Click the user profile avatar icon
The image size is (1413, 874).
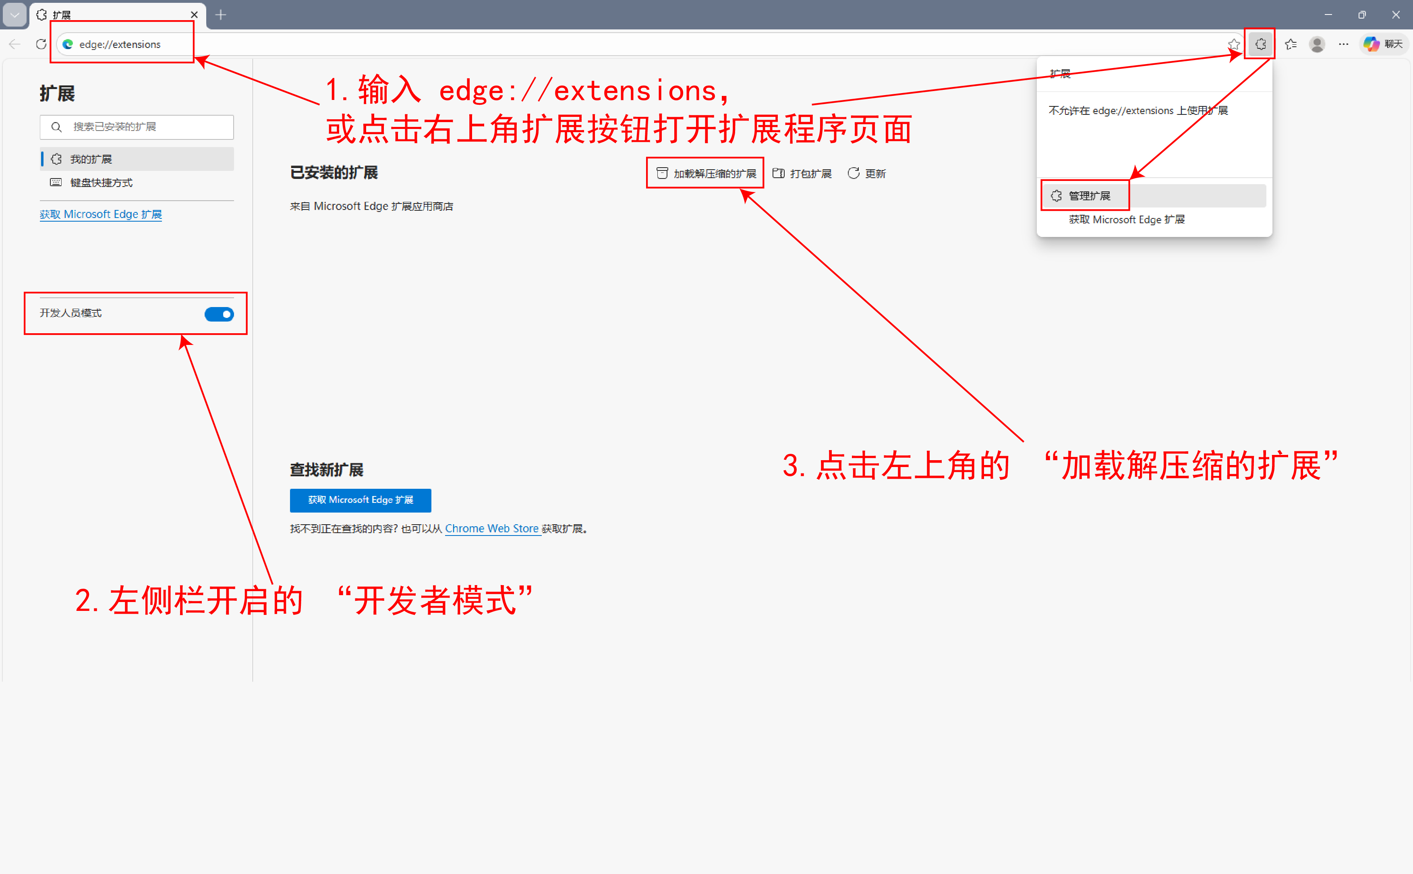tap(1316, 44)
